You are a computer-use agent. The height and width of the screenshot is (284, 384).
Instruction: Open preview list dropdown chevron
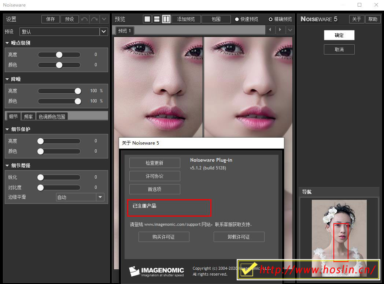(290, 30)
